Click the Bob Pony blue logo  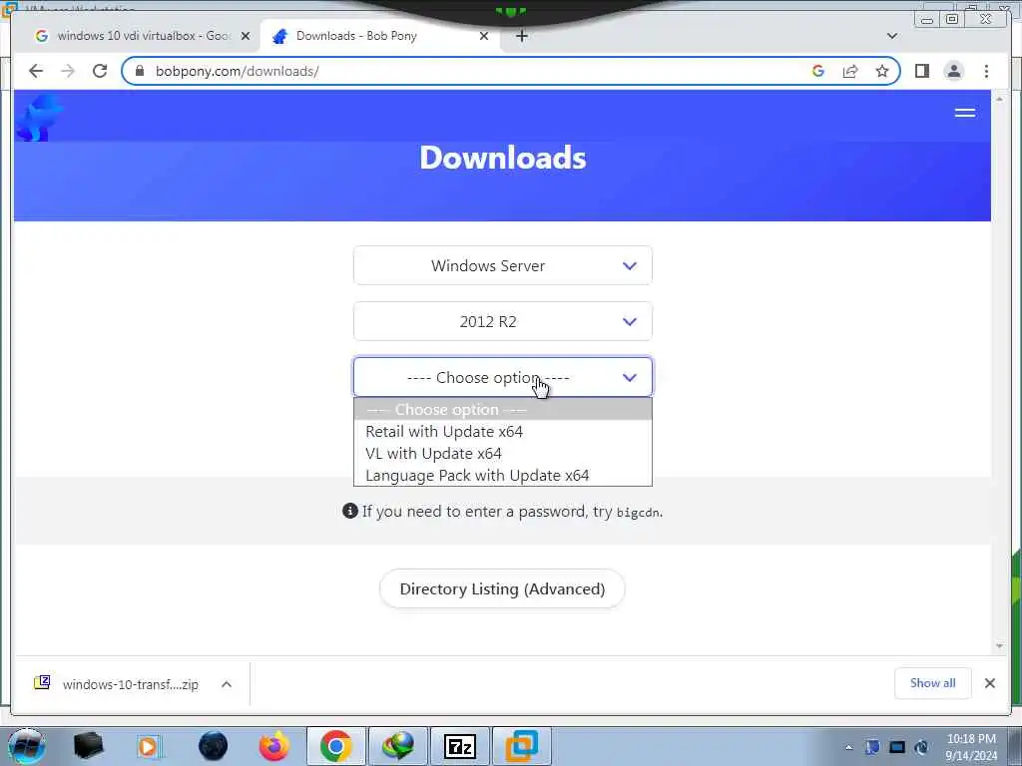(39, 118)
